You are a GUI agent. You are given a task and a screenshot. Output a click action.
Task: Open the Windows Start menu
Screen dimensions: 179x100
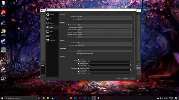click(2, 98)
